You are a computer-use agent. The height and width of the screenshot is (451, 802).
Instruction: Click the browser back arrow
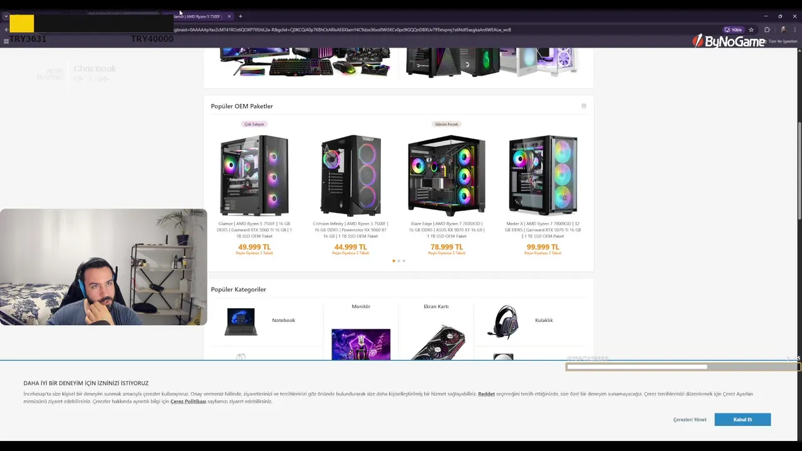click(x=6, y=29)
